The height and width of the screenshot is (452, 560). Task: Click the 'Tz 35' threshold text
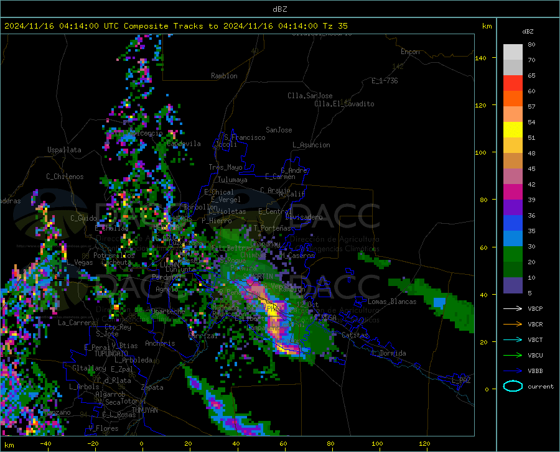[335, 26]
